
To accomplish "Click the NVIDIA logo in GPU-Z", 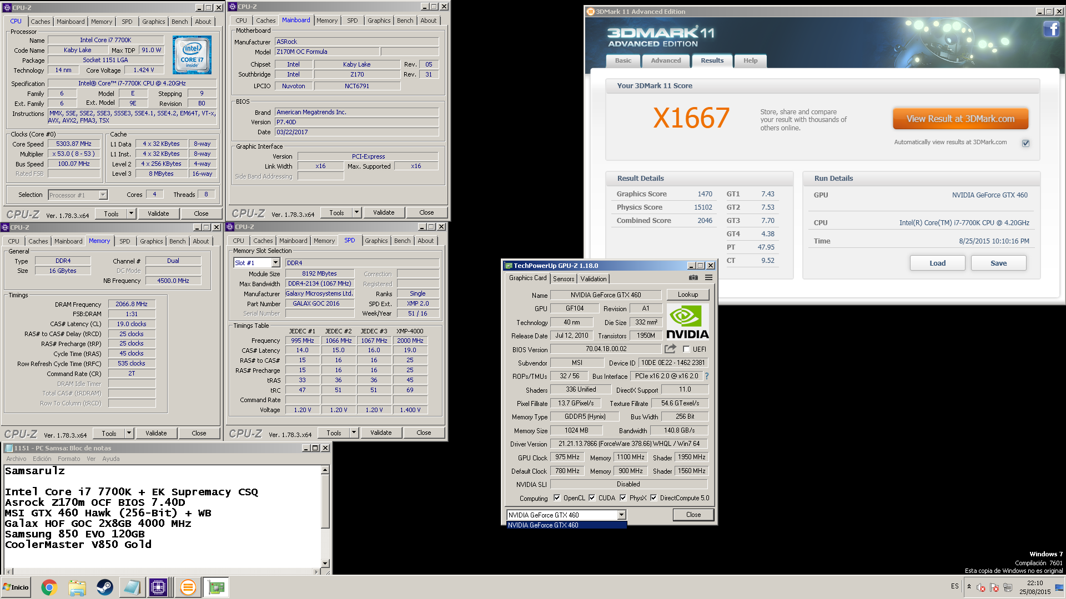I will (x=687, y=322).
